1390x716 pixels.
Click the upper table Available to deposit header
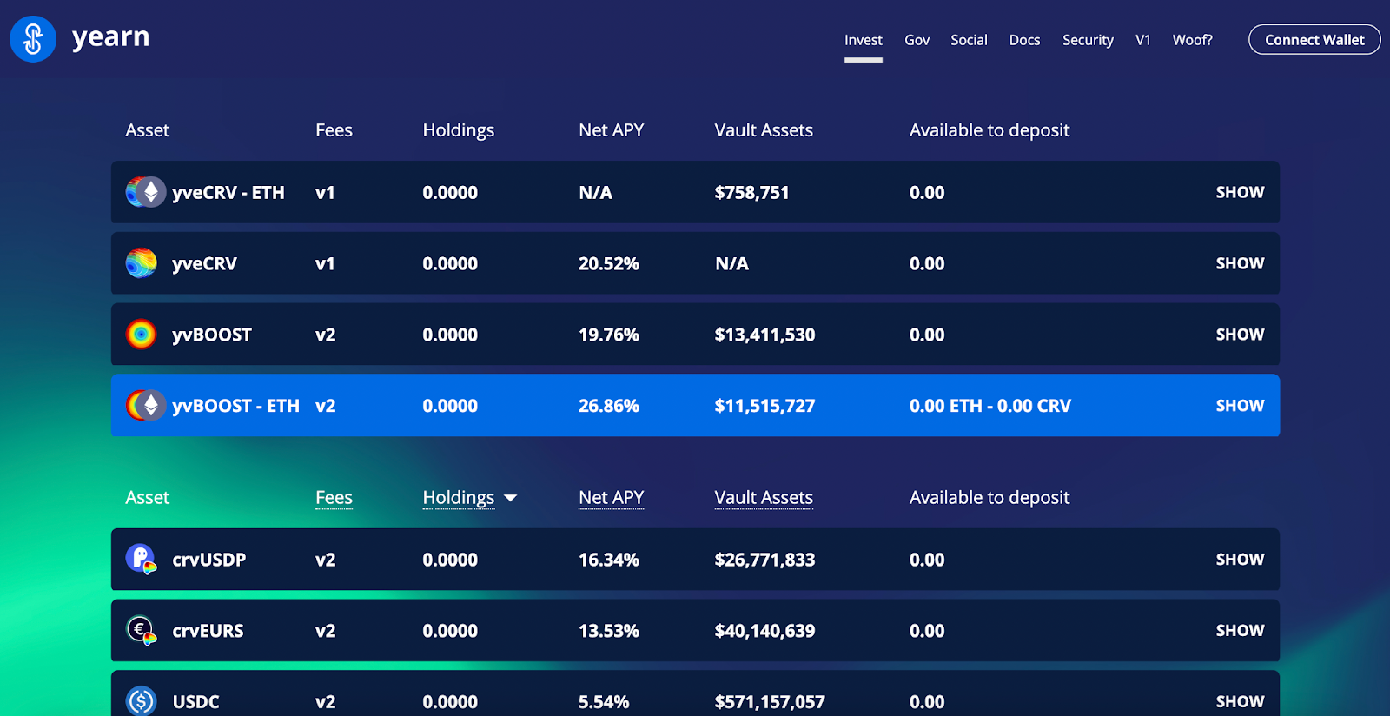pyautogui.click(x=990, y=130)
